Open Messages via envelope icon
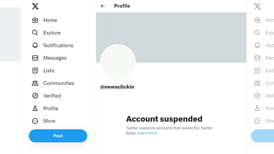Viewport: 274px width, 154px height. [35, 58]
